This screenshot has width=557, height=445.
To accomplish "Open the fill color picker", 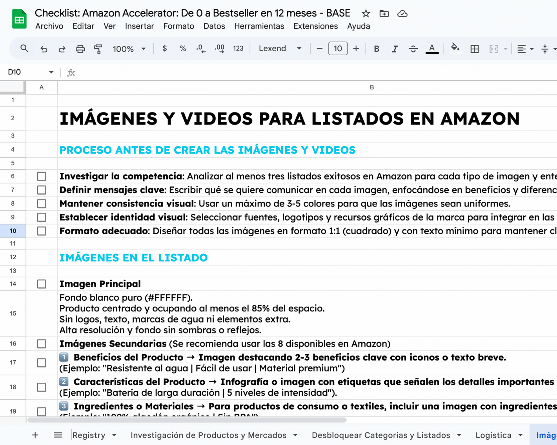I will click(455, 49).
